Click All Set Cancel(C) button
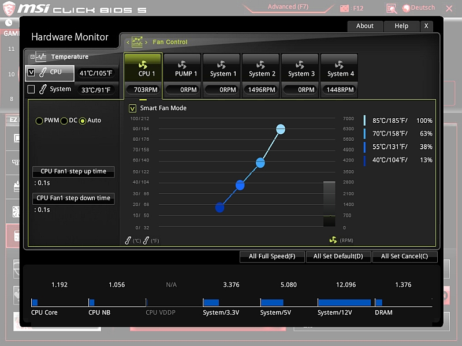Viewport: 462px width, 346px height. [x=405, y=256]
